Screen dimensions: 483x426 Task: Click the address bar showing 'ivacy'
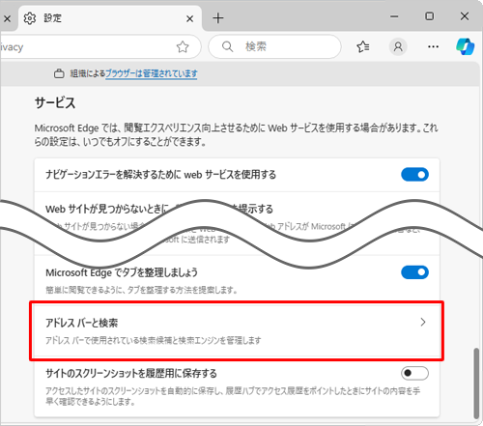(x=100, y=47)
